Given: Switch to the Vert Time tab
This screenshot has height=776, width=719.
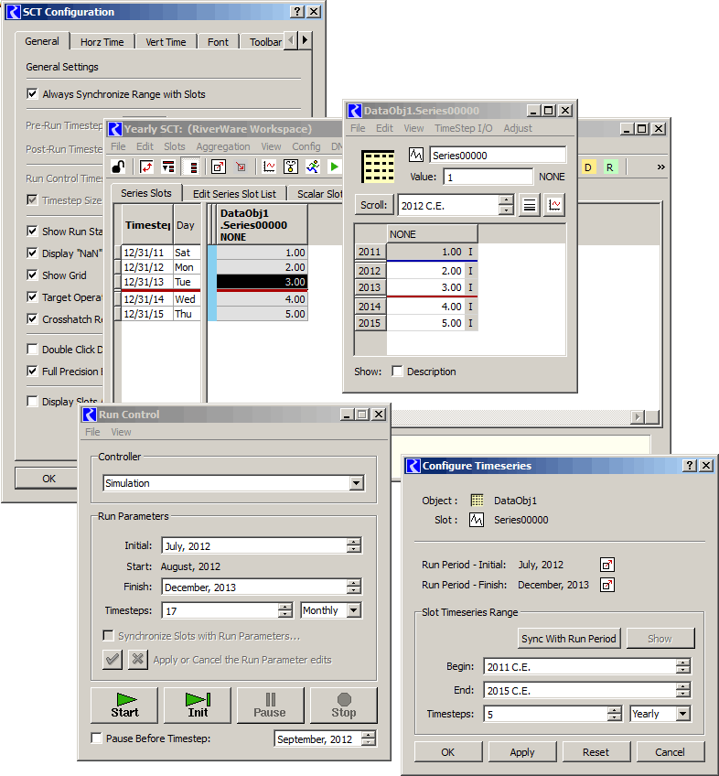Looking at the screenshot, I should click(166, 42).
